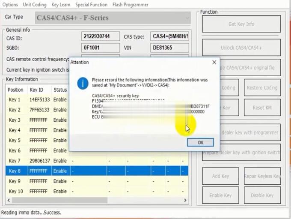Open the Flash Programmer menu
Viewport: 291px width, 219px height.
coord(130,5)
